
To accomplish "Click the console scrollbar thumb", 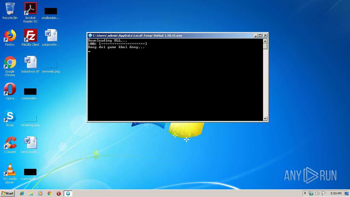I will coord(265,46).
